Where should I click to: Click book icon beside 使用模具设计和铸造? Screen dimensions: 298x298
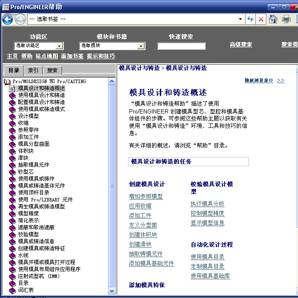pos(12,96)
